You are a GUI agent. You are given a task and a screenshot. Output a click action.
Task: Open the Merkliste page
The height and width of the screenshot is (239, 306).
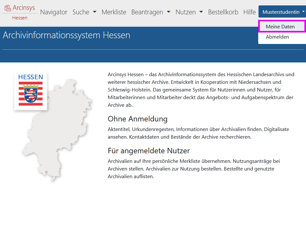[x=114, y=12]
